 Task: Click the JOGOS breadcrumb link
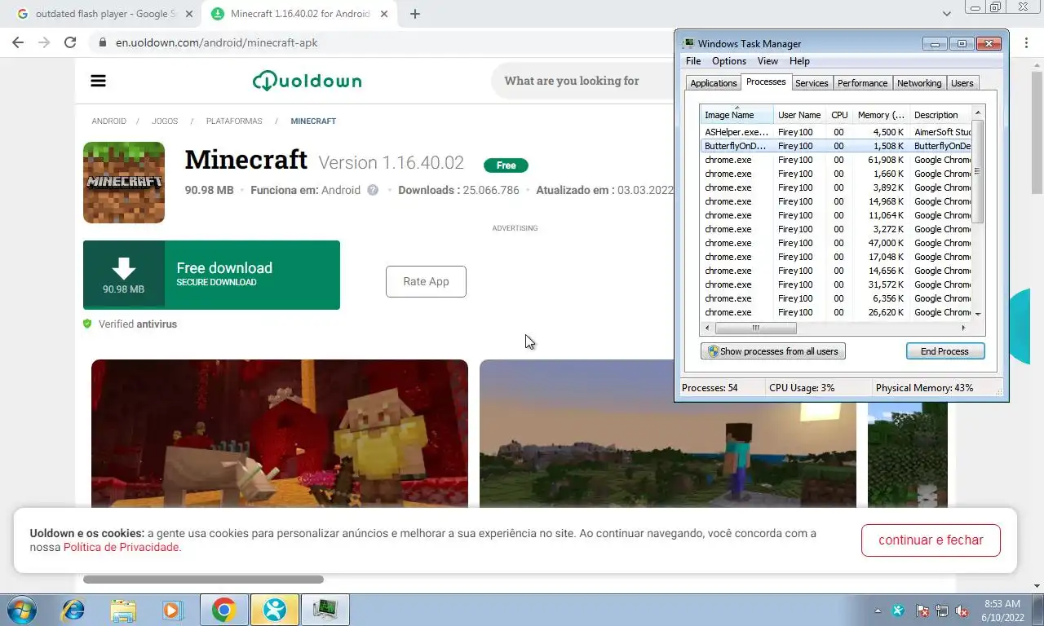pos(165,121)
